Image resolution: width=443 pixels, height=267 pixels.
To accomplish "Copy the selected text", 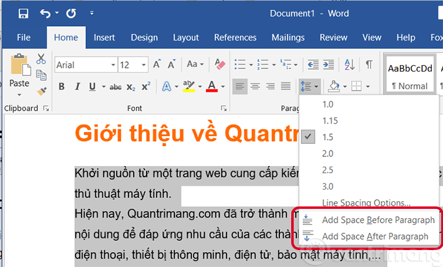I will 41,75.
